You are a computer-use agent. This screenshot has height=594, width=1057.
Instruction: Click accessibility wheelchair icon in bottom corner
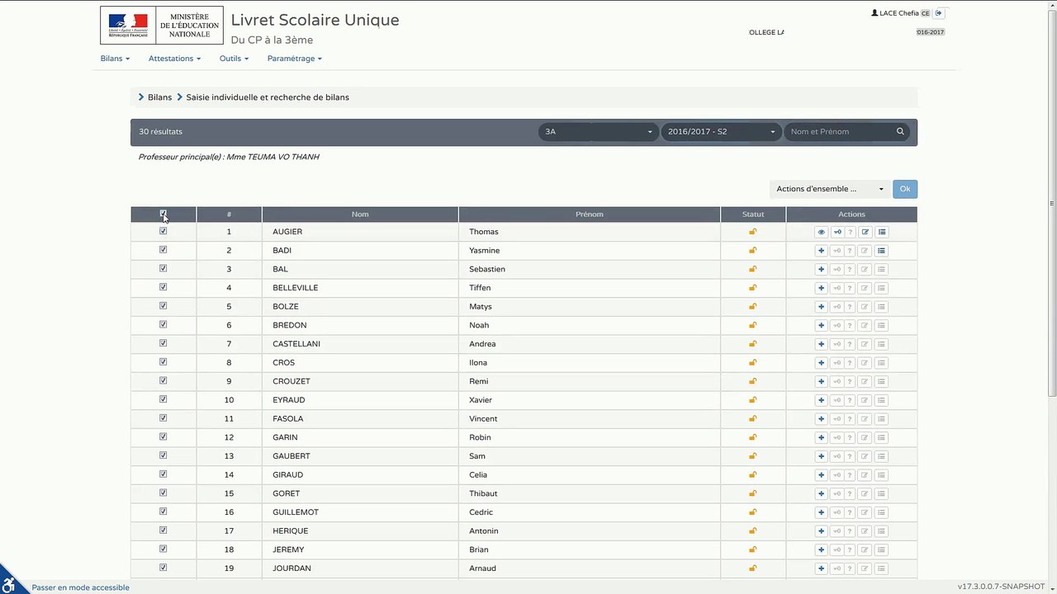click(x=11, y=582)
